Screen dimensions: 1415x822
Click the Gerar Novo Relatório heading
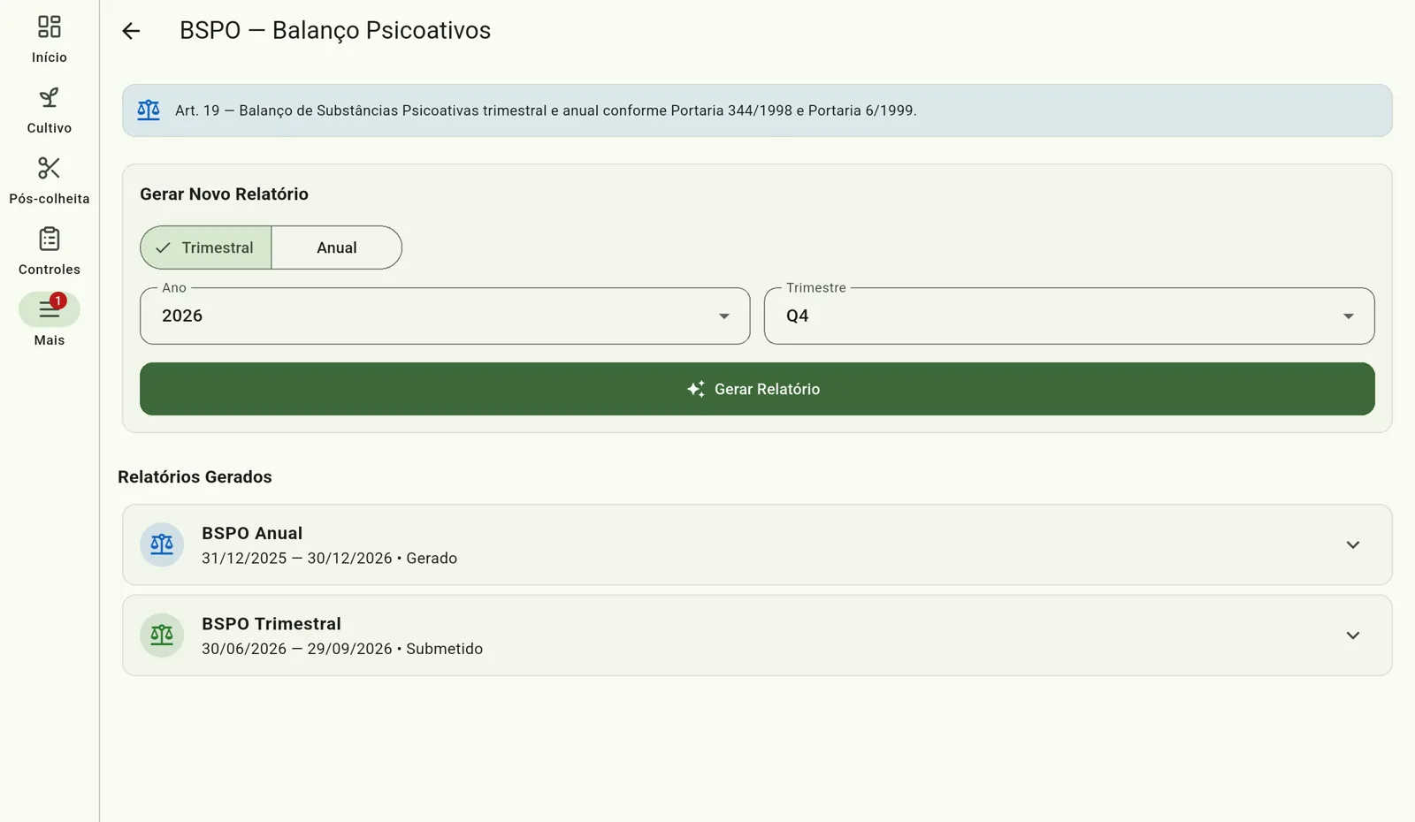tap(224, 194)
